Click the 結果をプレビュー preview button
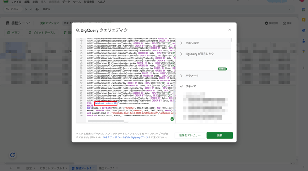 click(190, 135)
